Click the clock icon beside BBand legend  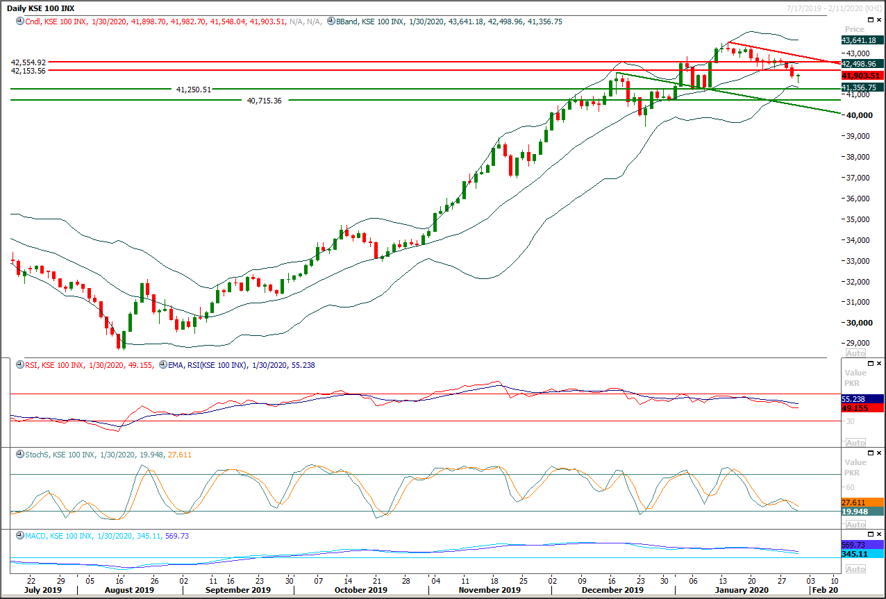click(331, 22)
